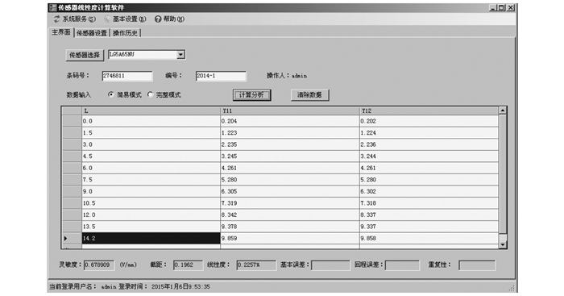Click the 灵敏度 value field
The height and width of the screenshot is (296, 564).
tap(99, 265)
